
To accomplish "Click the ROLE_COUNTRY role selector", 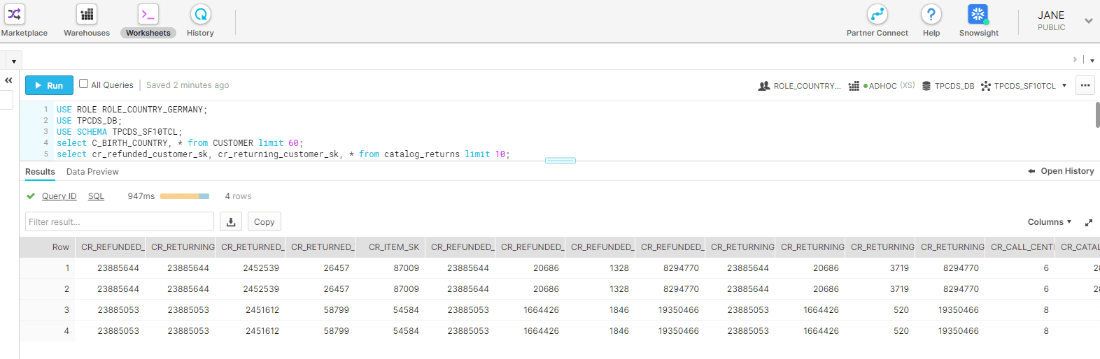I will tap(800, 86).
